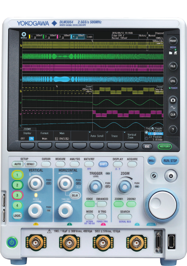The height and width of the screenshot is (266, 187).
Task: Click the SEARCH button
Action: [125, 216]
